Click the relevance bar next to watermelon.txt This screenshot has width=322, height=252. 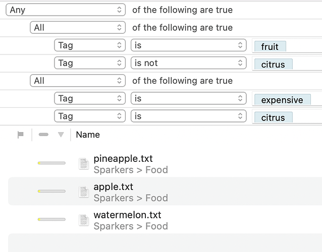pos(51,219)
